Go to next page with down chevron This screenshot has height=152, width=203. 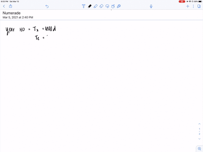[x=199, y=139]
